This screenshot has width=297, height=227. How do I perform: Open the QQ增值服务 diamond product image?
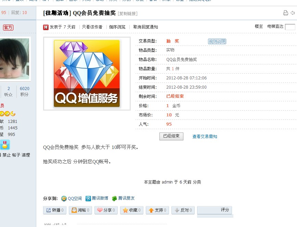(x=87, y=74)
